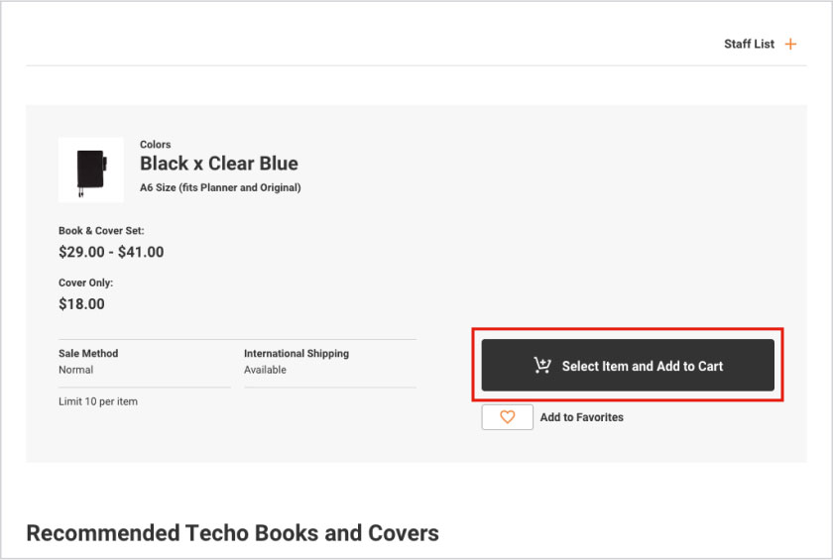Click the Sale Method heading
The height and width of the screenshot is (560, 833).
coord(88,353)
